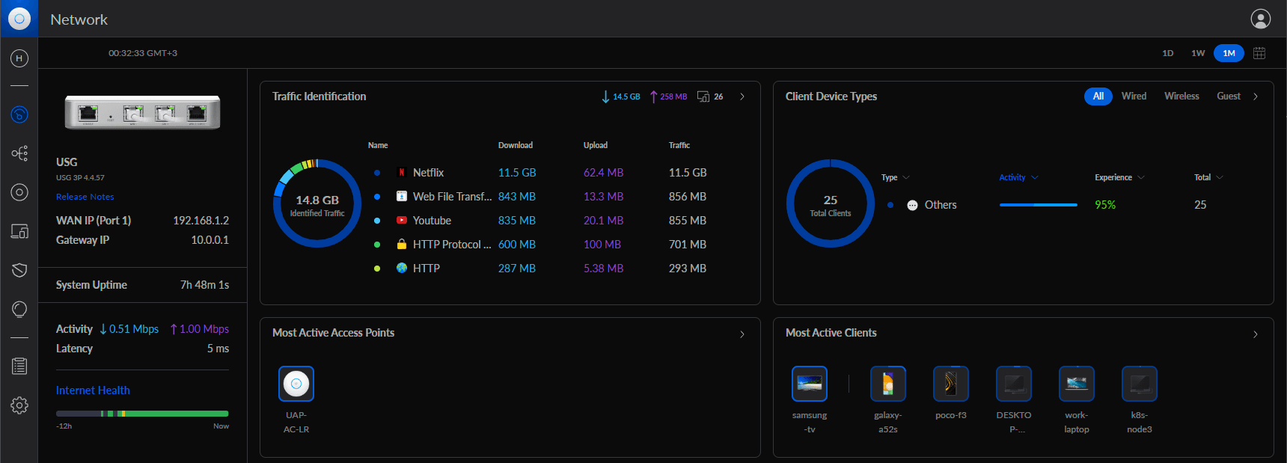The image size is (1287, 463).
Task: Switch time range to 1W
Action: pos(1198,53)
